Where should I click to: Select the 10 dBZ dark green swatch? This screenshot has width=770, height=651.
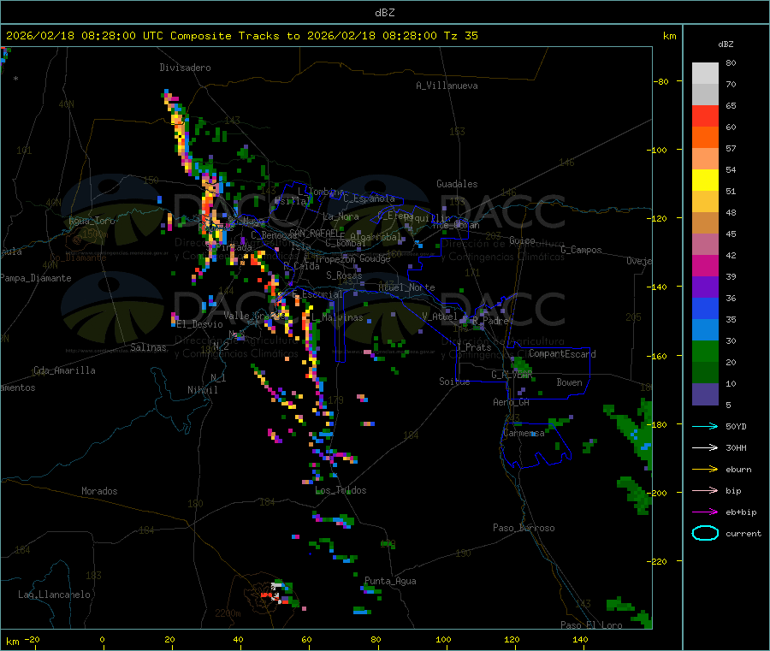[705, 373]
